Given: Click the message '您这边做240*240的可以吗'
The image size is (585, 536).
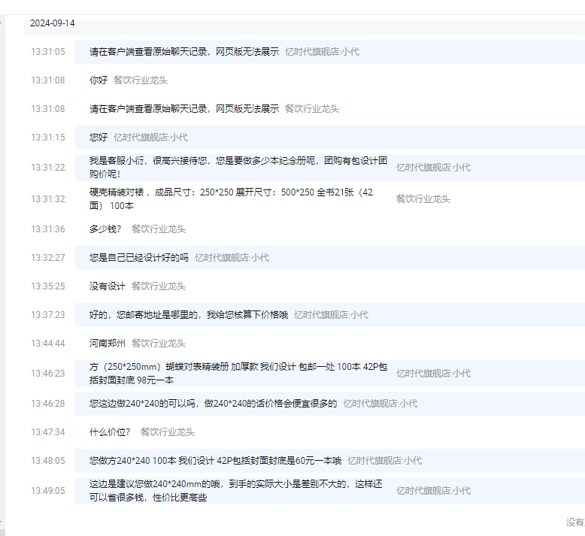Looking at the screenshot, I should [213, 404].
